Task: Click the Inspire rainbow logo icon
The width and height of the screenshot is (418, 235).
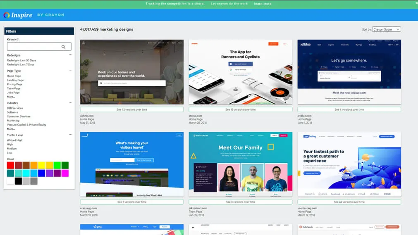Action: [6, 15]
